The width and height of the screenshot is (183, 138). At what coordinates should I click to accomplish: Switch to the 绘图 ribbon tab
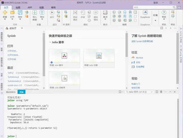coord(18,7)
